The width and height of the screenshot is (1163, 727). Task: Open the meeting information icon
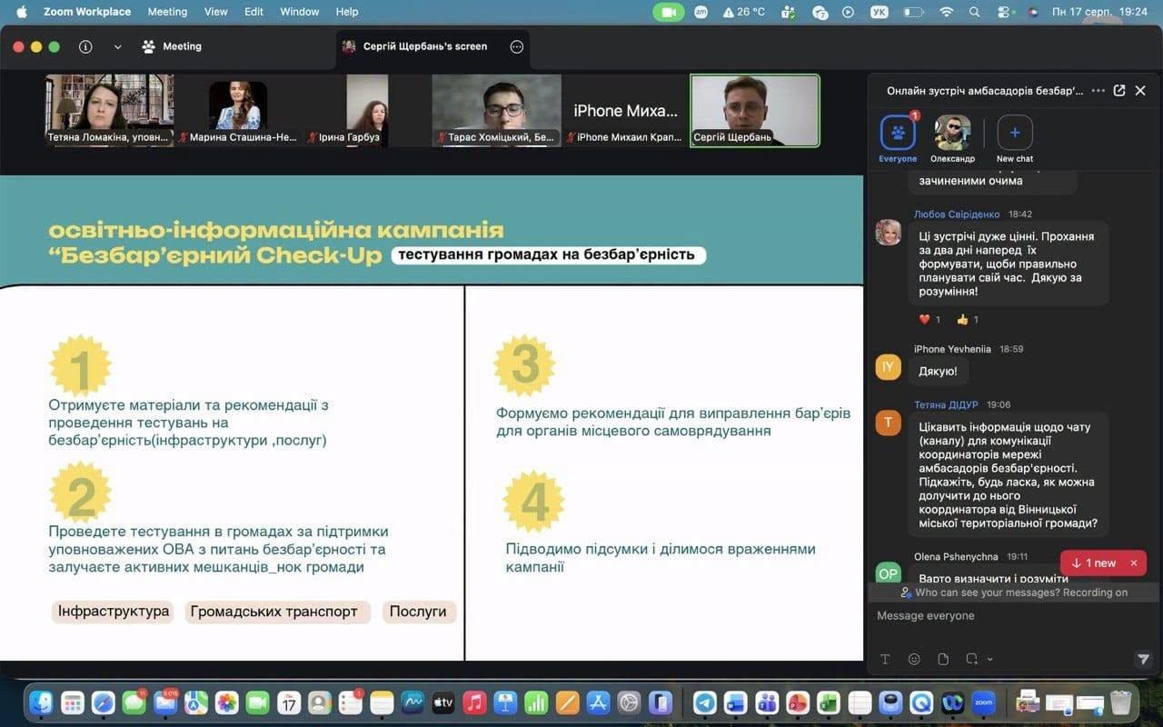[x=86, y=46]
